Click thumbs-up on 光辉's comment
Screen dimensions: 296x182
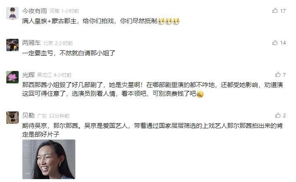pyautogui.click(x=278, y=75)
